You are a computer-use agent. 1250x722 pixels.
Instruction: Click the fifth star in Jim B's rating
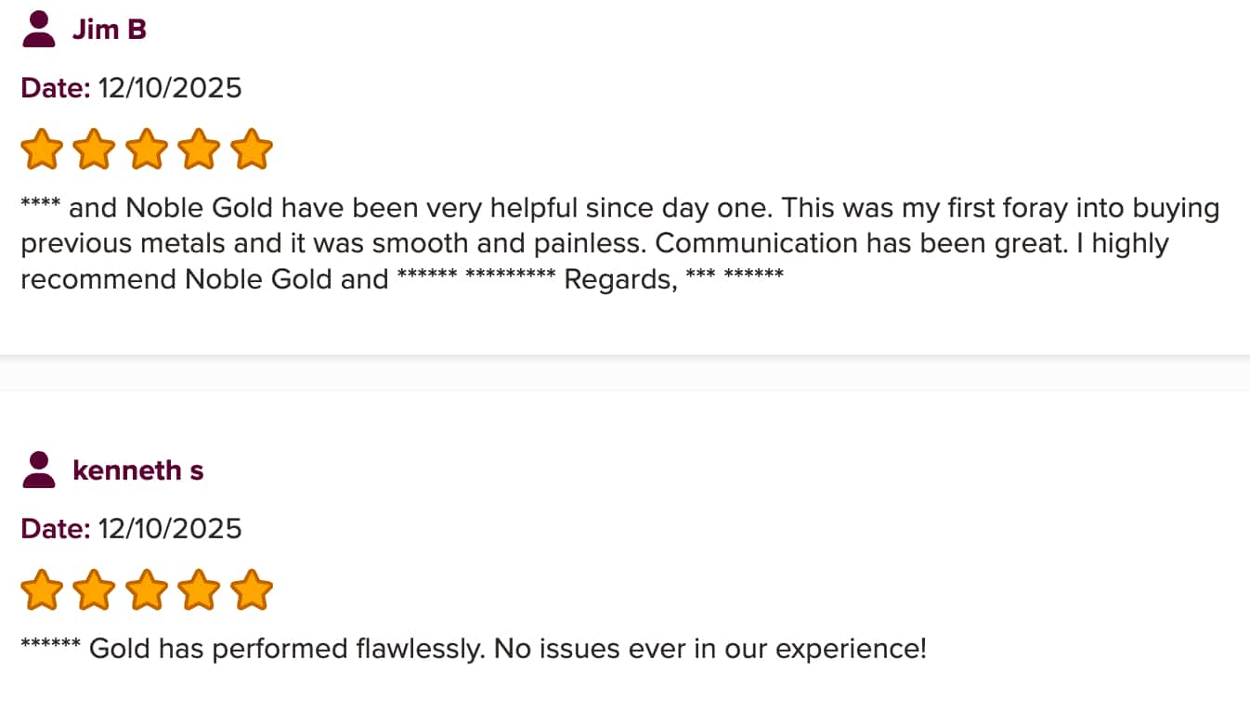251,150
